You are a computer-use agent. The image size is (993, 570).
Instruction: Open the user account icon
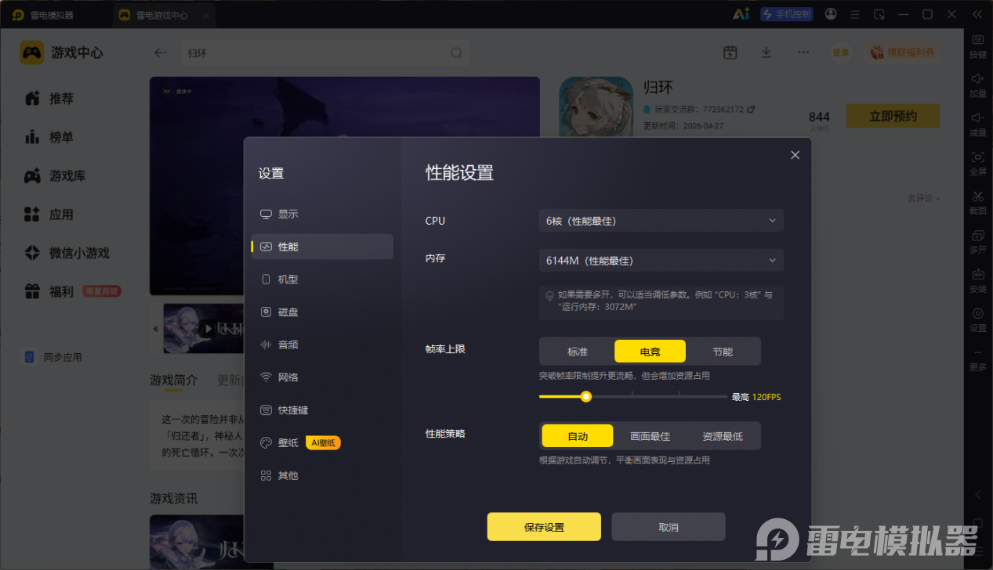click(831, 14)
